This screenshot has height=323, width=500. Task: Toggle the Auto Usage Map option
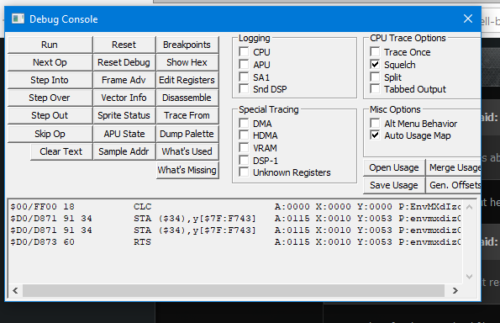coord(375,135)
